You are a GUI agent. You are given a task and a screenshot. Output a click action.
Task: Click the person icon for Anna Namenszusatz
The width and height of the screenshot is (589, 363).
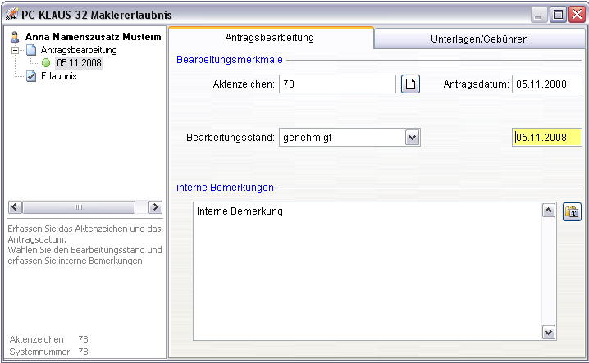(15, 37)
